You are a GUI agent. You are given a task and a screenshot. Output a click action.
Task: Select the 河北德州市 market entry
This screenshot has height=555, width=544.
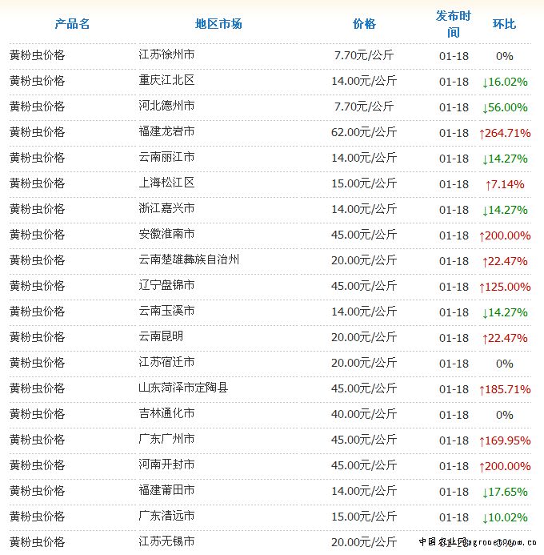click(166, 107)
